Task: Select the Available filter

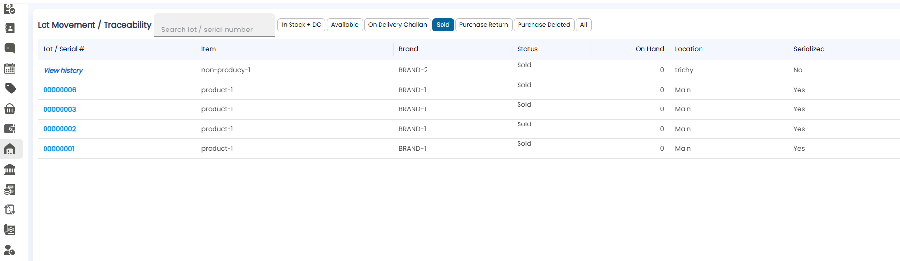Action: (345, 25)
